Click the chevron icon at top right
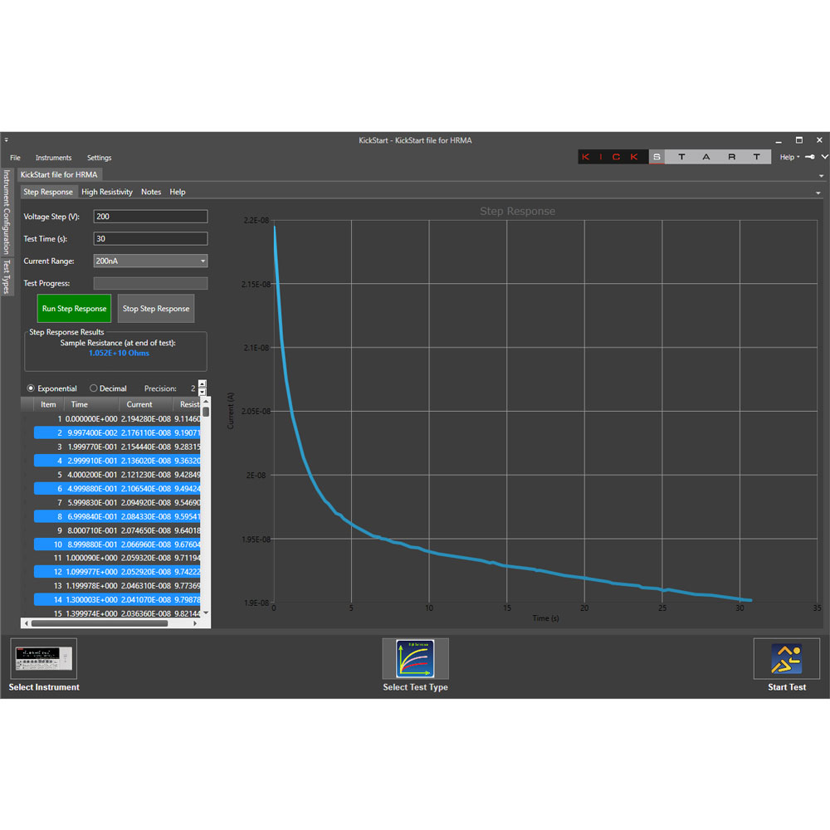The image size is (830, 830). tap(823, 156)
